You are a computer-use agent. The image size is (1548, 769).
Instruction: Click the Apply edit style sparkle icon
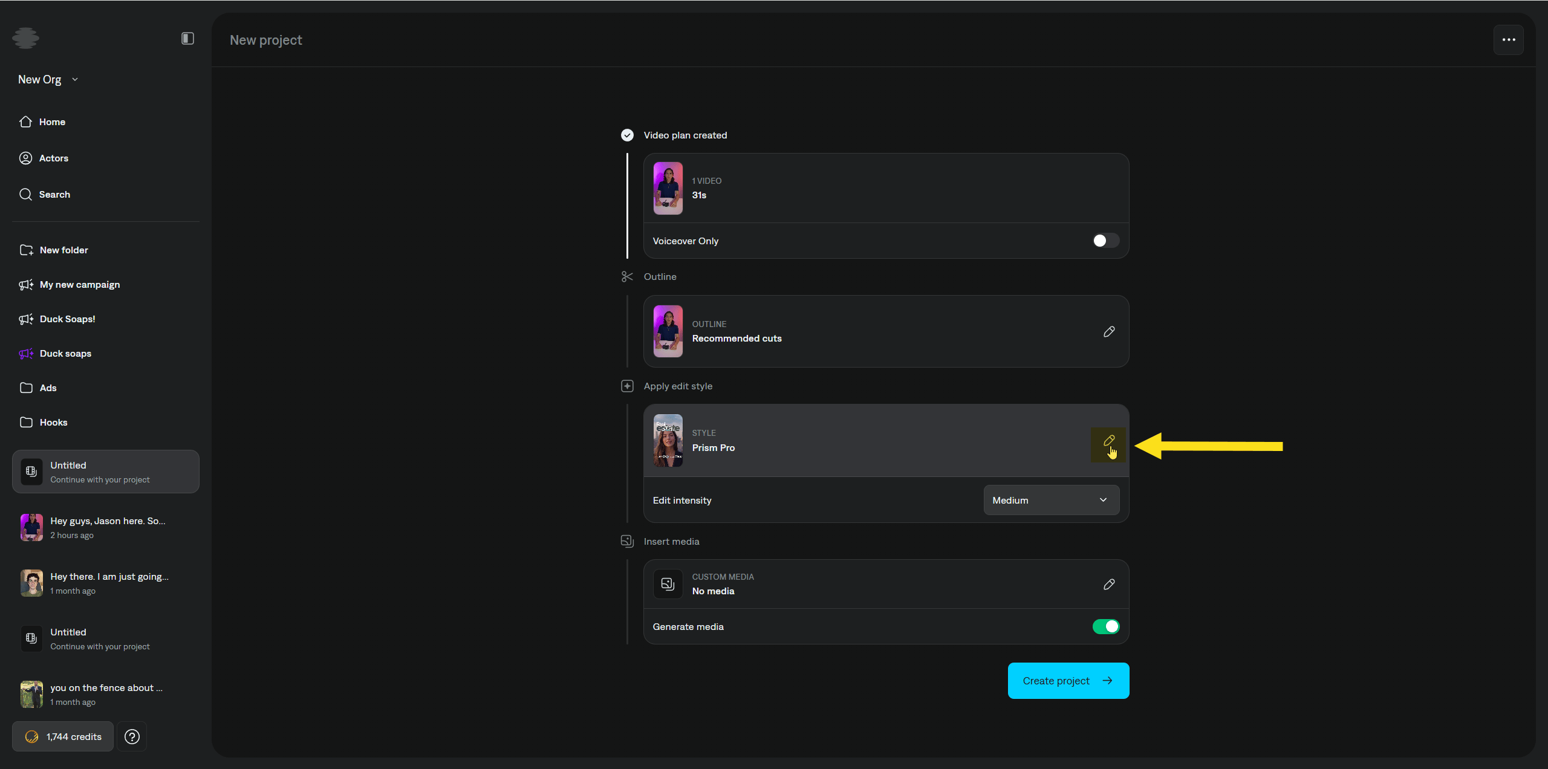pyautogui.click(x=627, y=386)
